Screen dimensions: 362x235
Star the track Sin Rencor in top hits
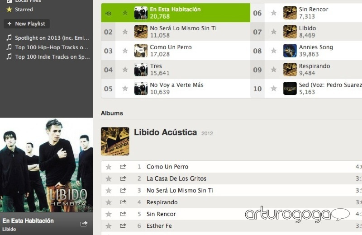pos(274,13)
